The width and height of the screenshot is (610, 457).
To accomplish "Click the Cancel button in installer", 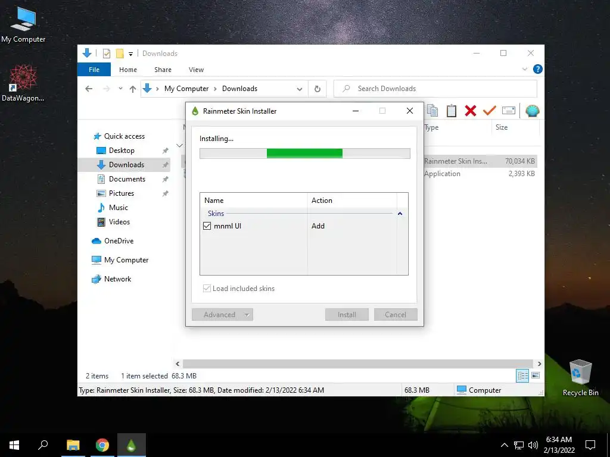I will pyautogui.click(x=396, y=315).
